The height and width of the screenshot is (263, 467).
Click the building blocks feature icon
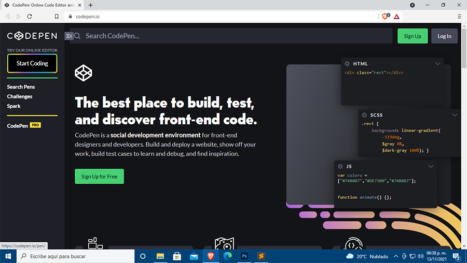pyautogui.click(x=95, y=243)
